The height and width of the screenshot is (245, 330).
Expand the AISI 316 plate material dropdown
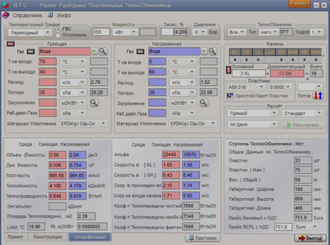pyautogui.click(x=246, y=87)
